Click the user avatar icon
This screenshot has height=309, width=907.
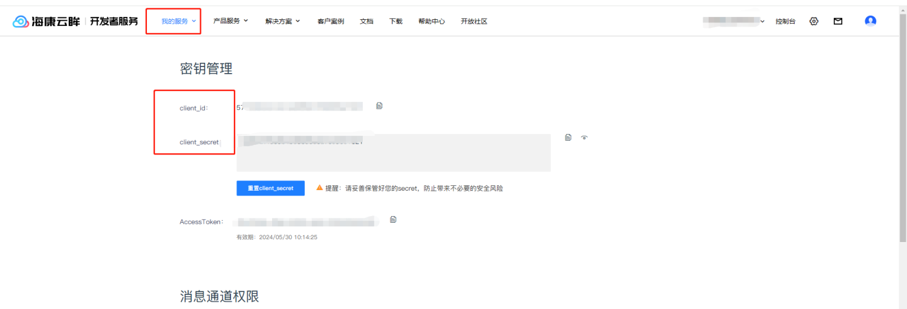click(x=870, y=21)
